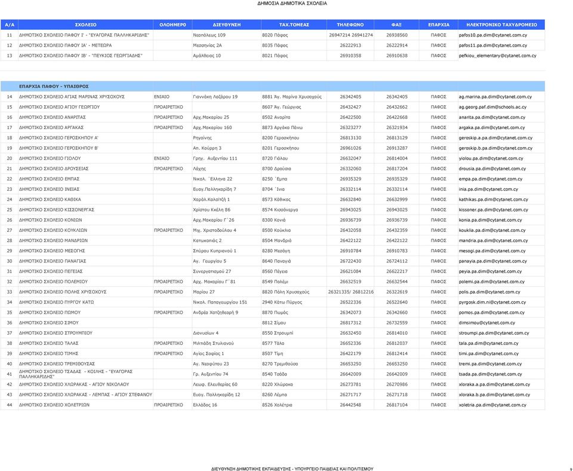Select school name ΔΗΜΟΤΙΚΟ ΣΧΟΛΕΙΟ ΠΑΝΑΓΙΑΣ
Screen dimensions: 573x471
click(x=53, y=261)
